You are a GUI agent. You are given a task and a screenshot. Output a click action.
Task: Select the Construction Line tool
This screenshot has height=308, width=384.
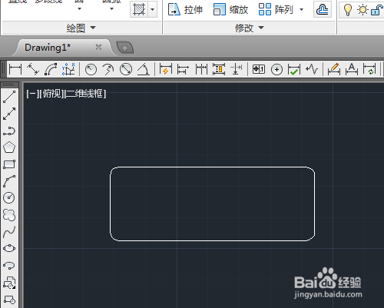[x=9, y=114]
